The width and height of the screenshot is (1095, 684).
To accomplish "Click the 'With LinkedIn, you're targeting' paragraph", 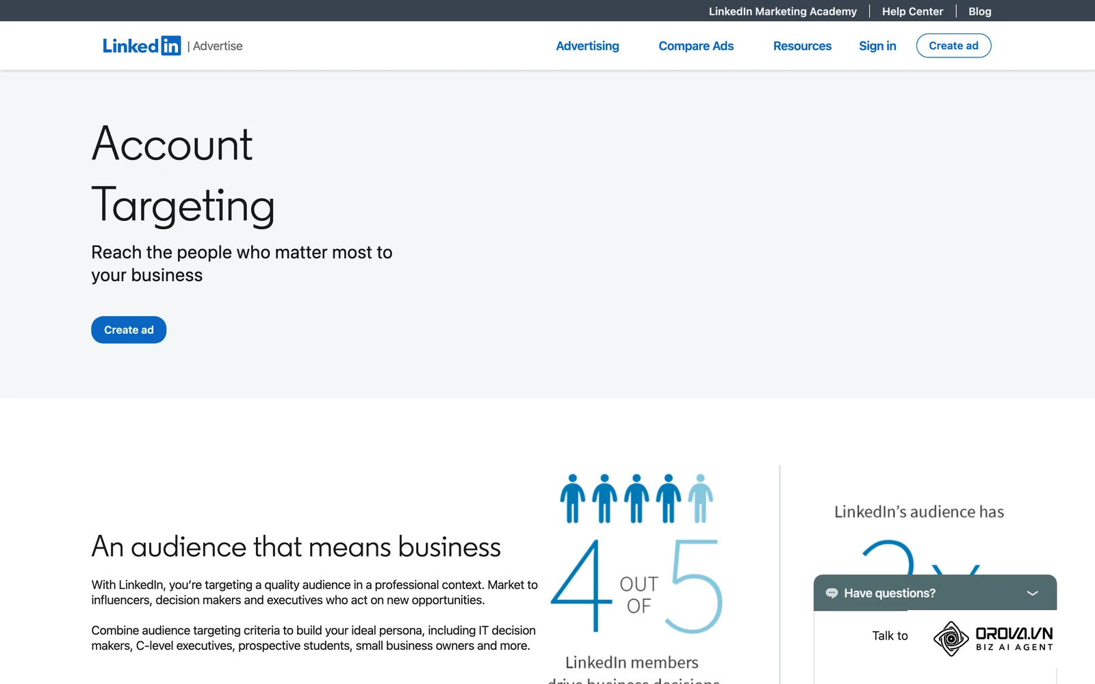I will coord(315,592).
